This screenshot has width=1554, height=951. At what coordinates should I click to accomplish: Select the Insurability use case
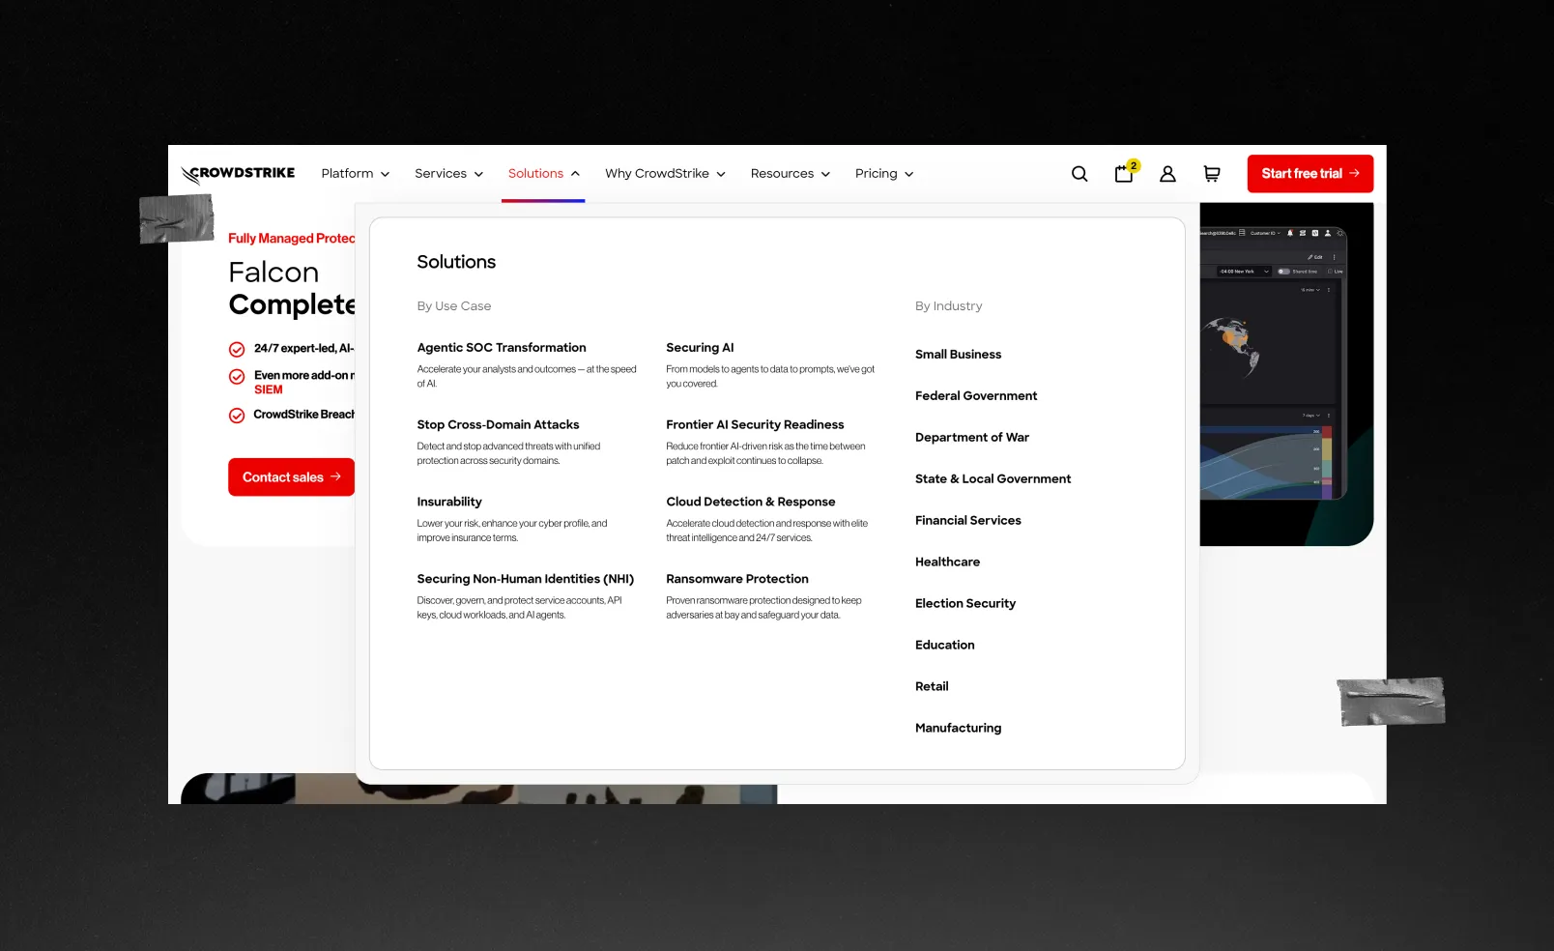pyautogui.click(x=449, y=503)
